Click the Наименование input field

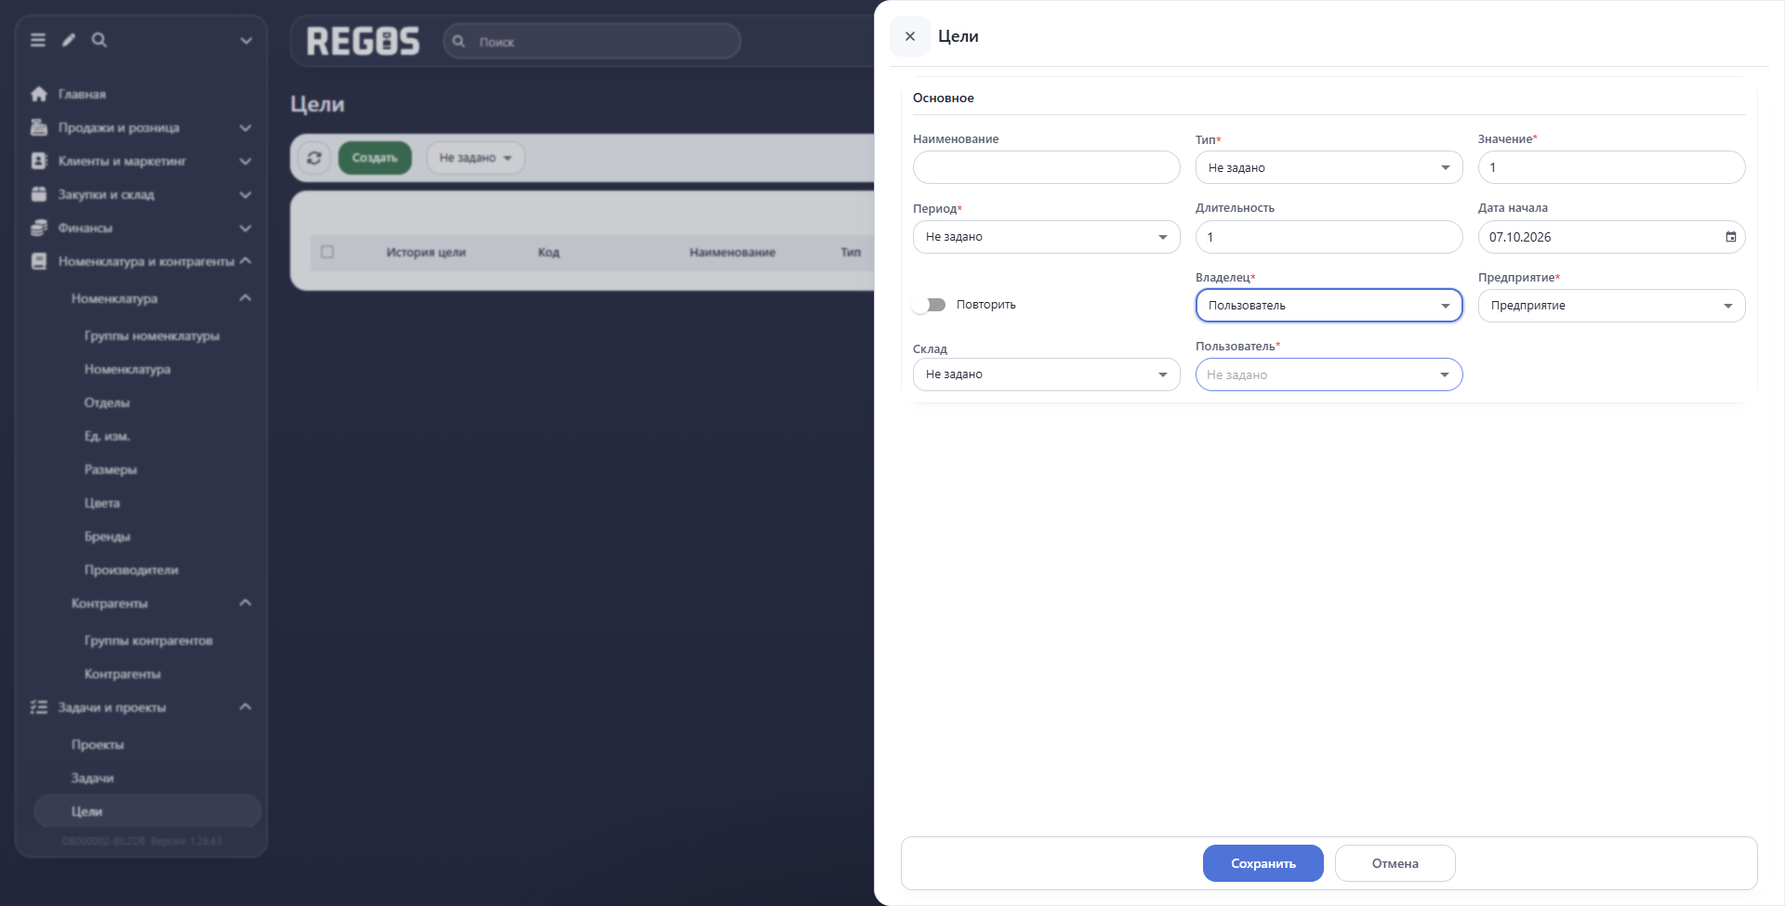[x=1046, y=167]
